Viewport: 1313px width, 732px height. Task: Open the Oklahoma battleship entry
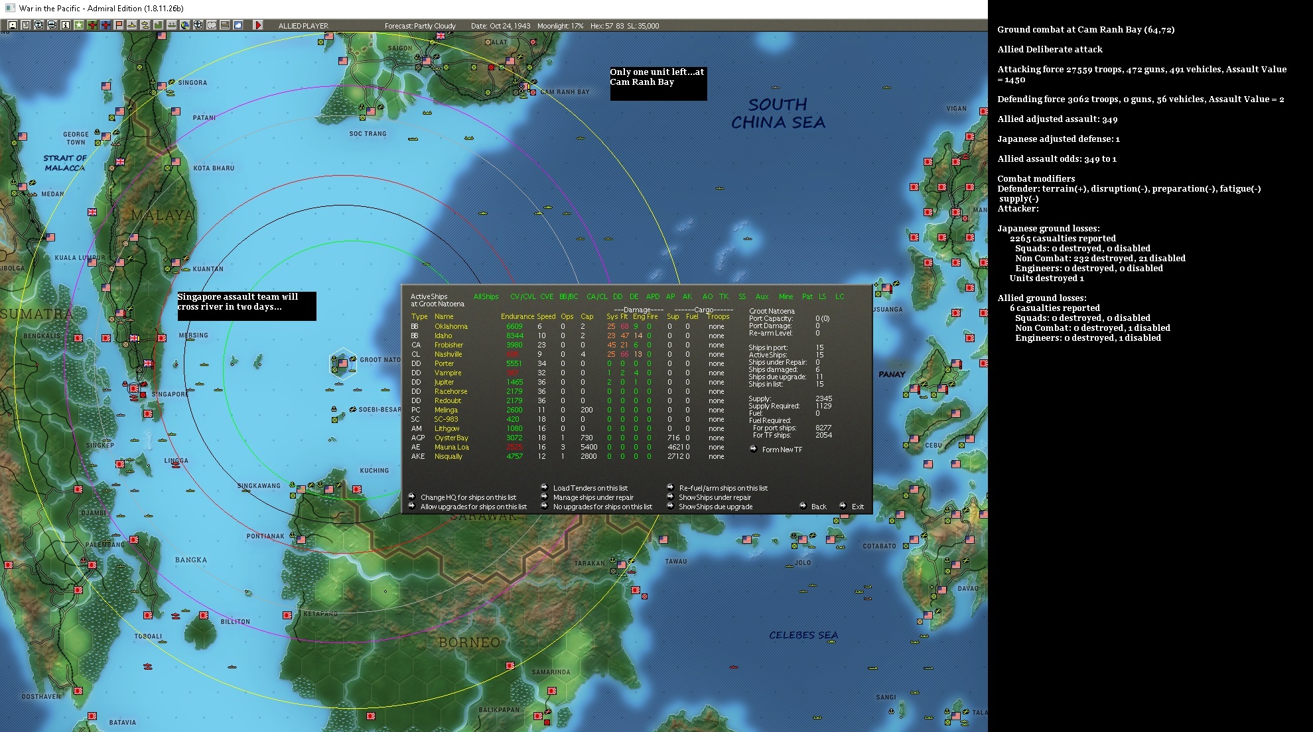[451, 327]
